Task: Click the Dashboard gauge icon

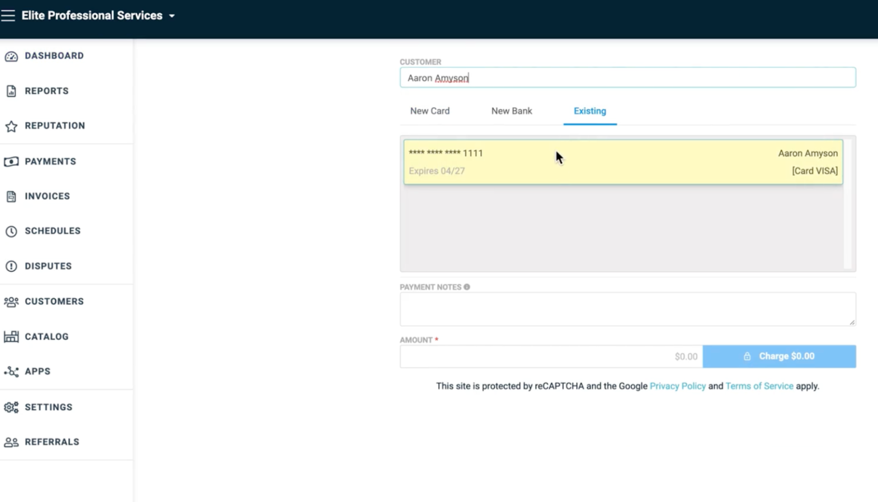Action: pos(11,56)
